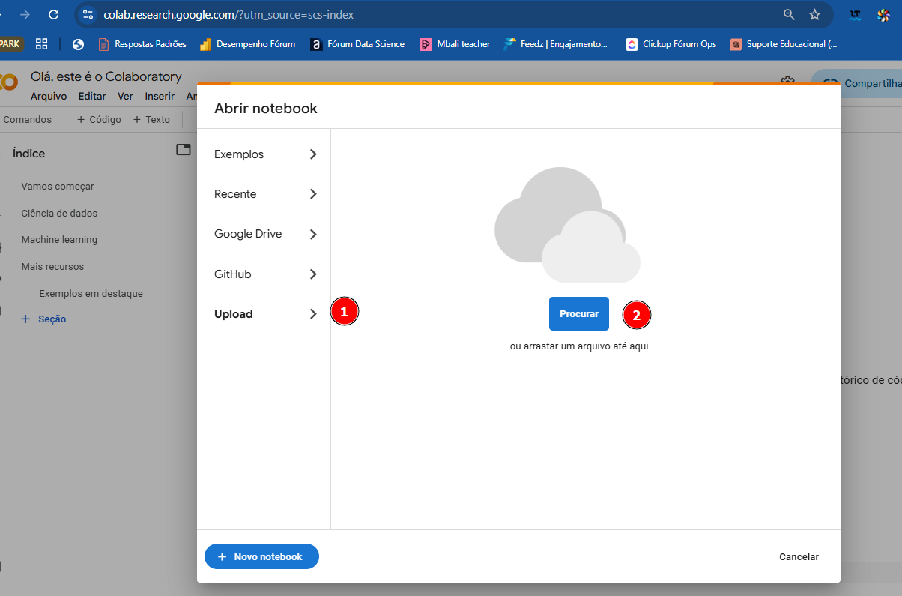This screenshot has width=902, height=596.
Task: Add a code cell with + Código
Action: [99, 119]
